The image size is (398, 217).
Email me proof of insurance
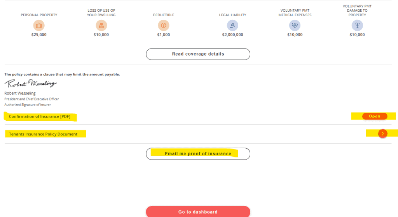(198, 154)
